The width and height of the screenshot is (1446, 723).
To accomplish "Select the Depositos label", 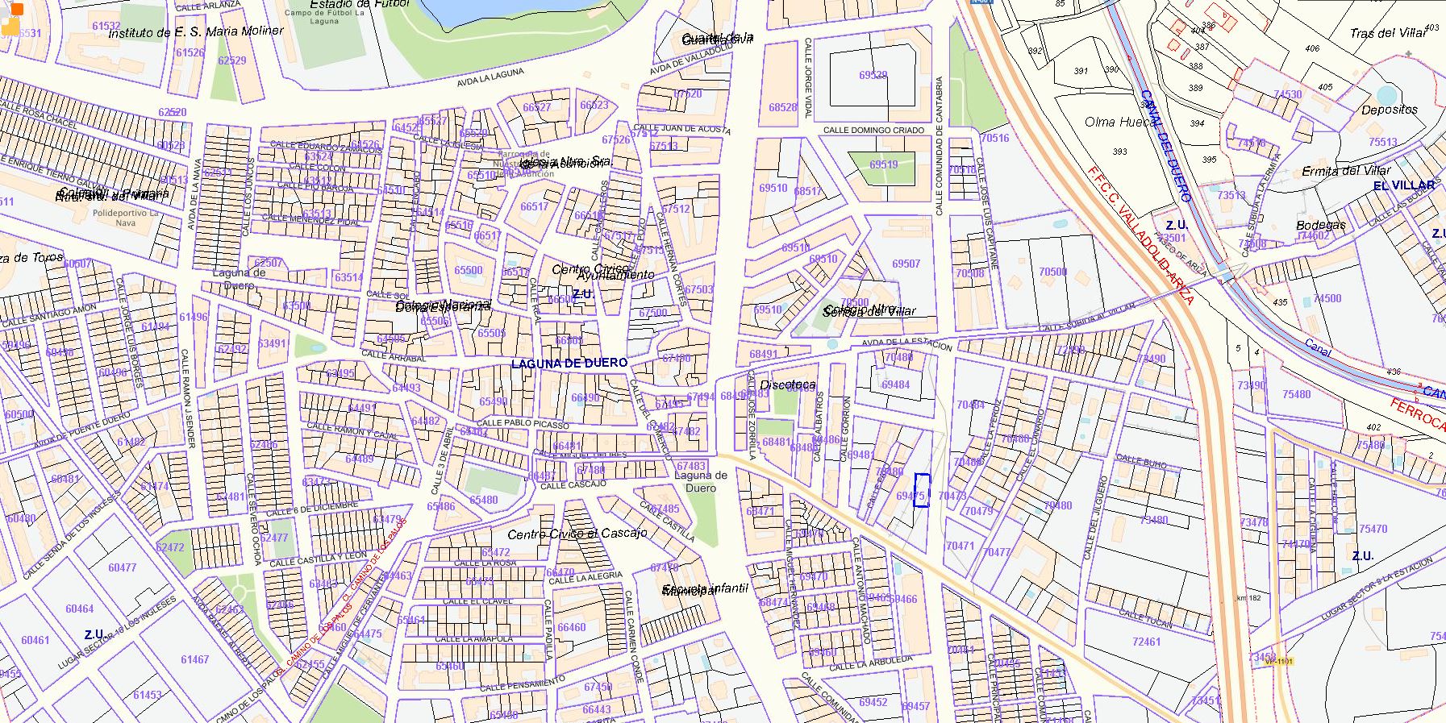I will tap(1389, 110).
